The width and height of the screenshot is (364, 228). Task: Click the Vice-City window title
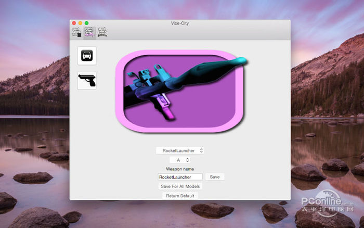pyautogui.click(x=180, y=23)
